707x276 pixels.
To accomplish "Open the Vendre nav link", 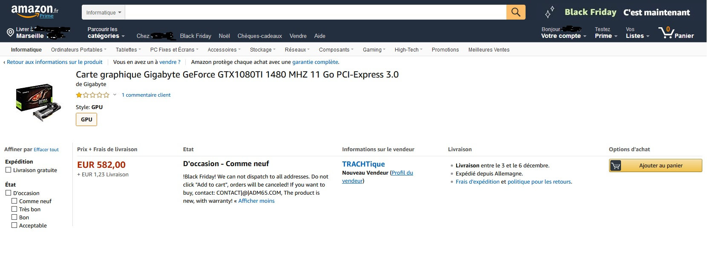I will [x=298, y=36].
